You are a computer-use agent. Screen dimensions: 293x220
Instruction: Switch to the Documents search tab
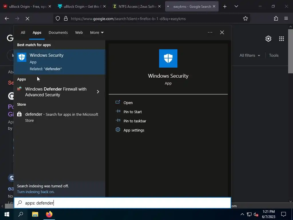coord(58,33)
